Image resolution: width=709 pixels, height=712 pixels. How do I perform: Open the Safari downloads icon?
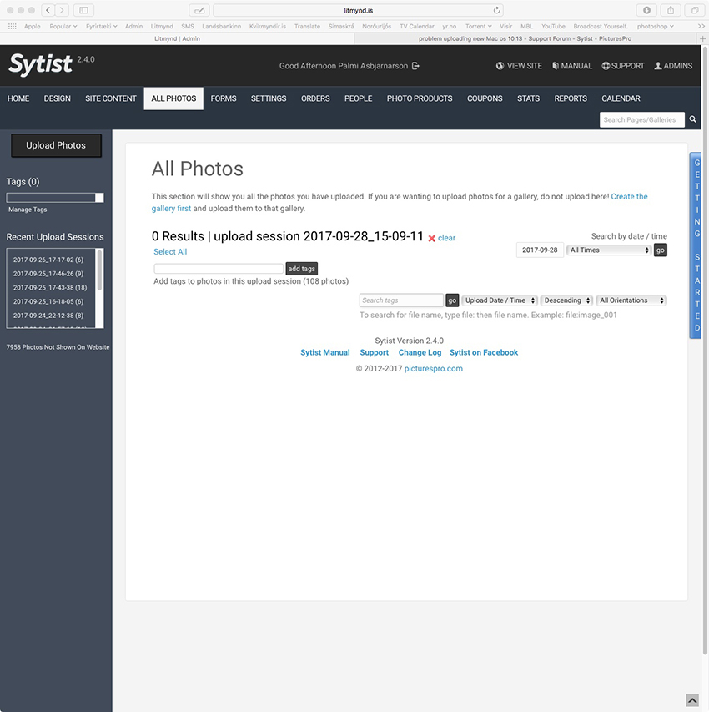click(646, 10)
